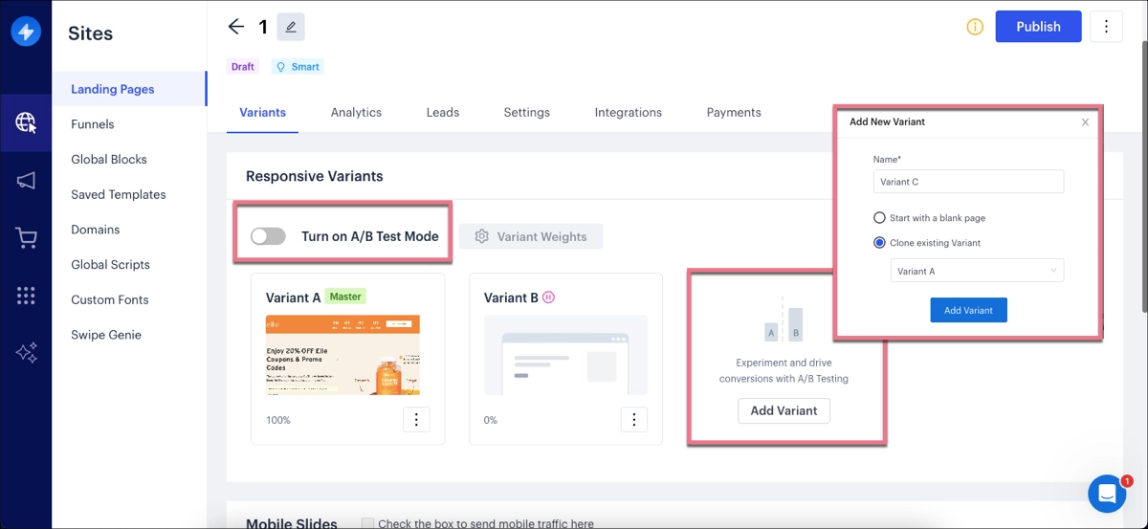Click the 100% weight on Variant A

[x=278, y=420]
